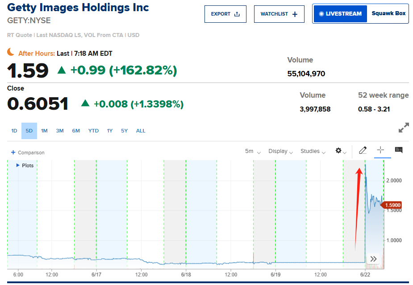Switch chart to 3M range
Screen dimensions: 413x285
tap(60, 131)
